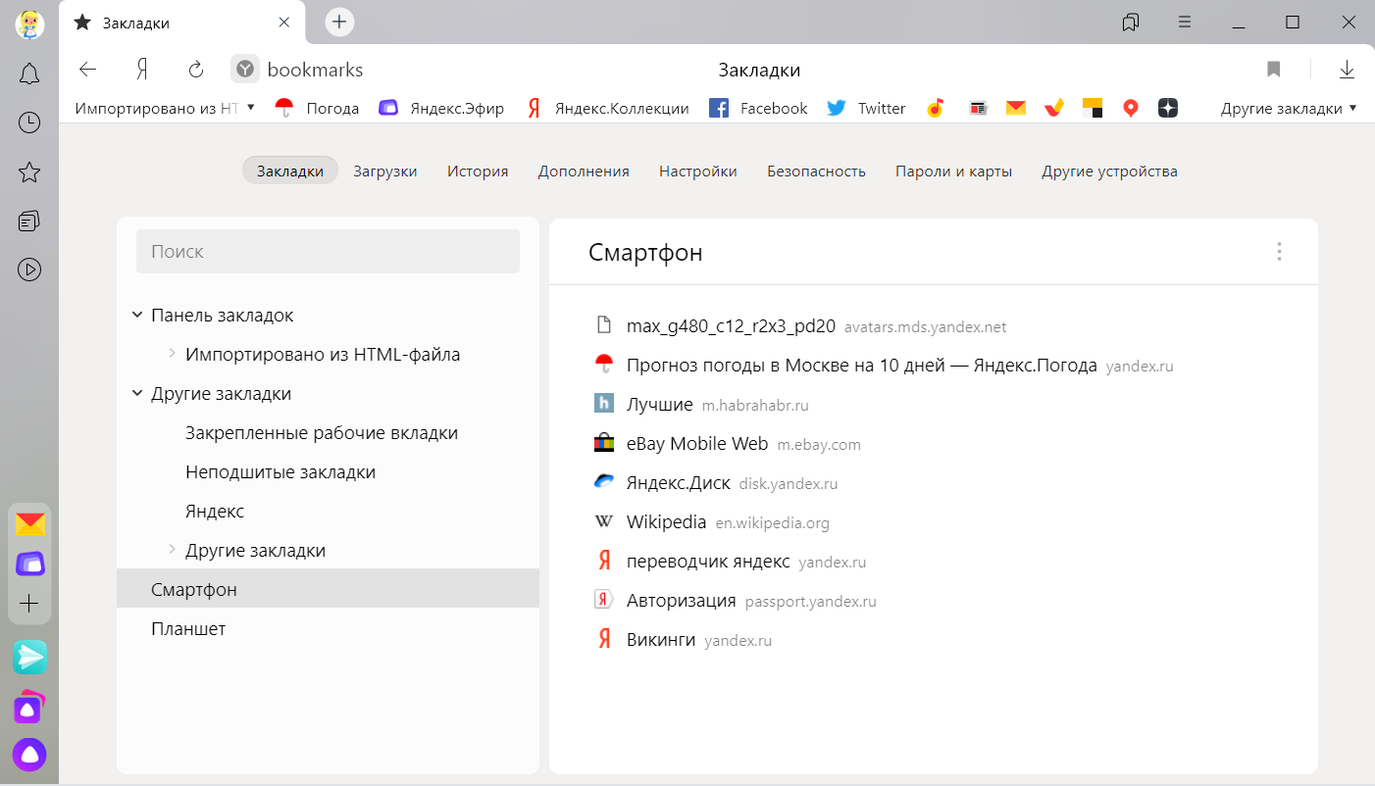This screenshot has width=1375, height=786.
Task: Open bookmarks star icon in sidebar
Action: point(29,172)
